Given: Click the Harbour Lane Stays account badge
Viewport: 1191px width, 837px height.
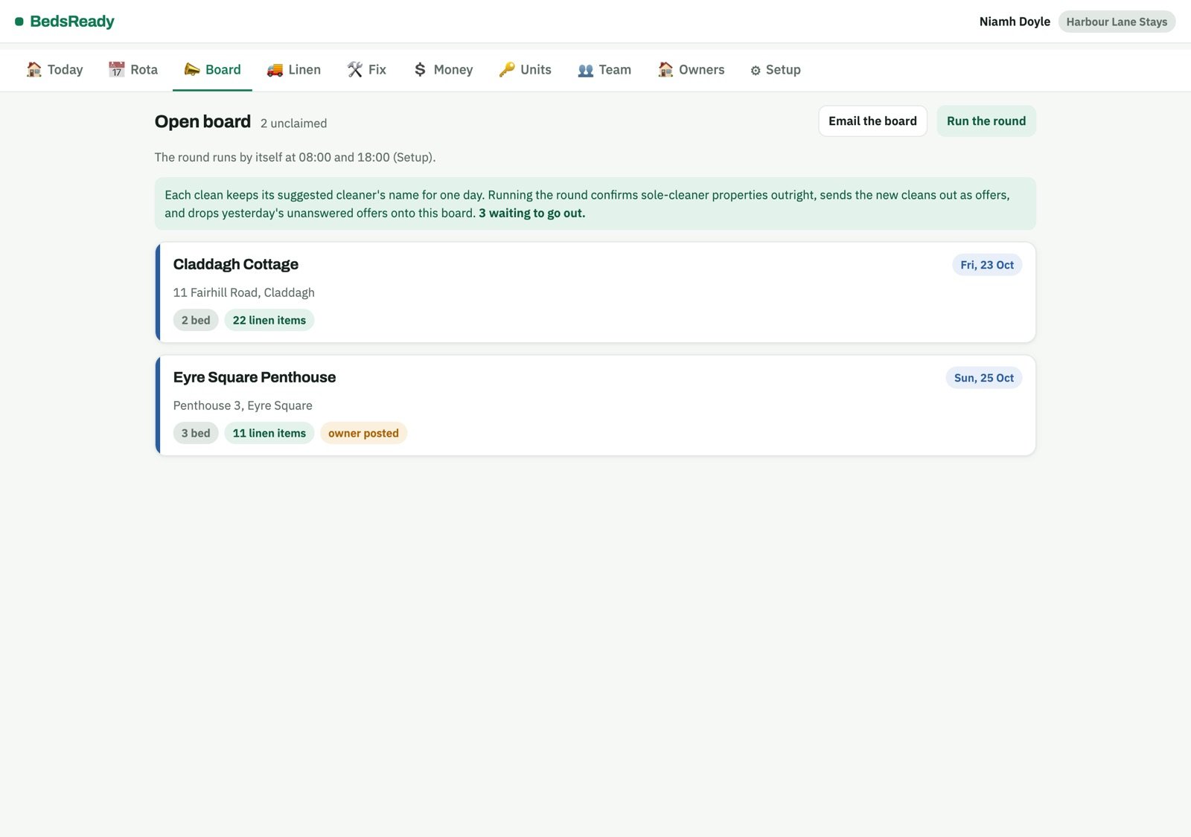Looking at the screenshot, I should pos(1117,22).
